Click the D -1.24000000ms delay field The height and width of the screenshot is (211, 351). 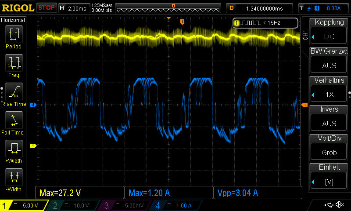pos(259,8)
